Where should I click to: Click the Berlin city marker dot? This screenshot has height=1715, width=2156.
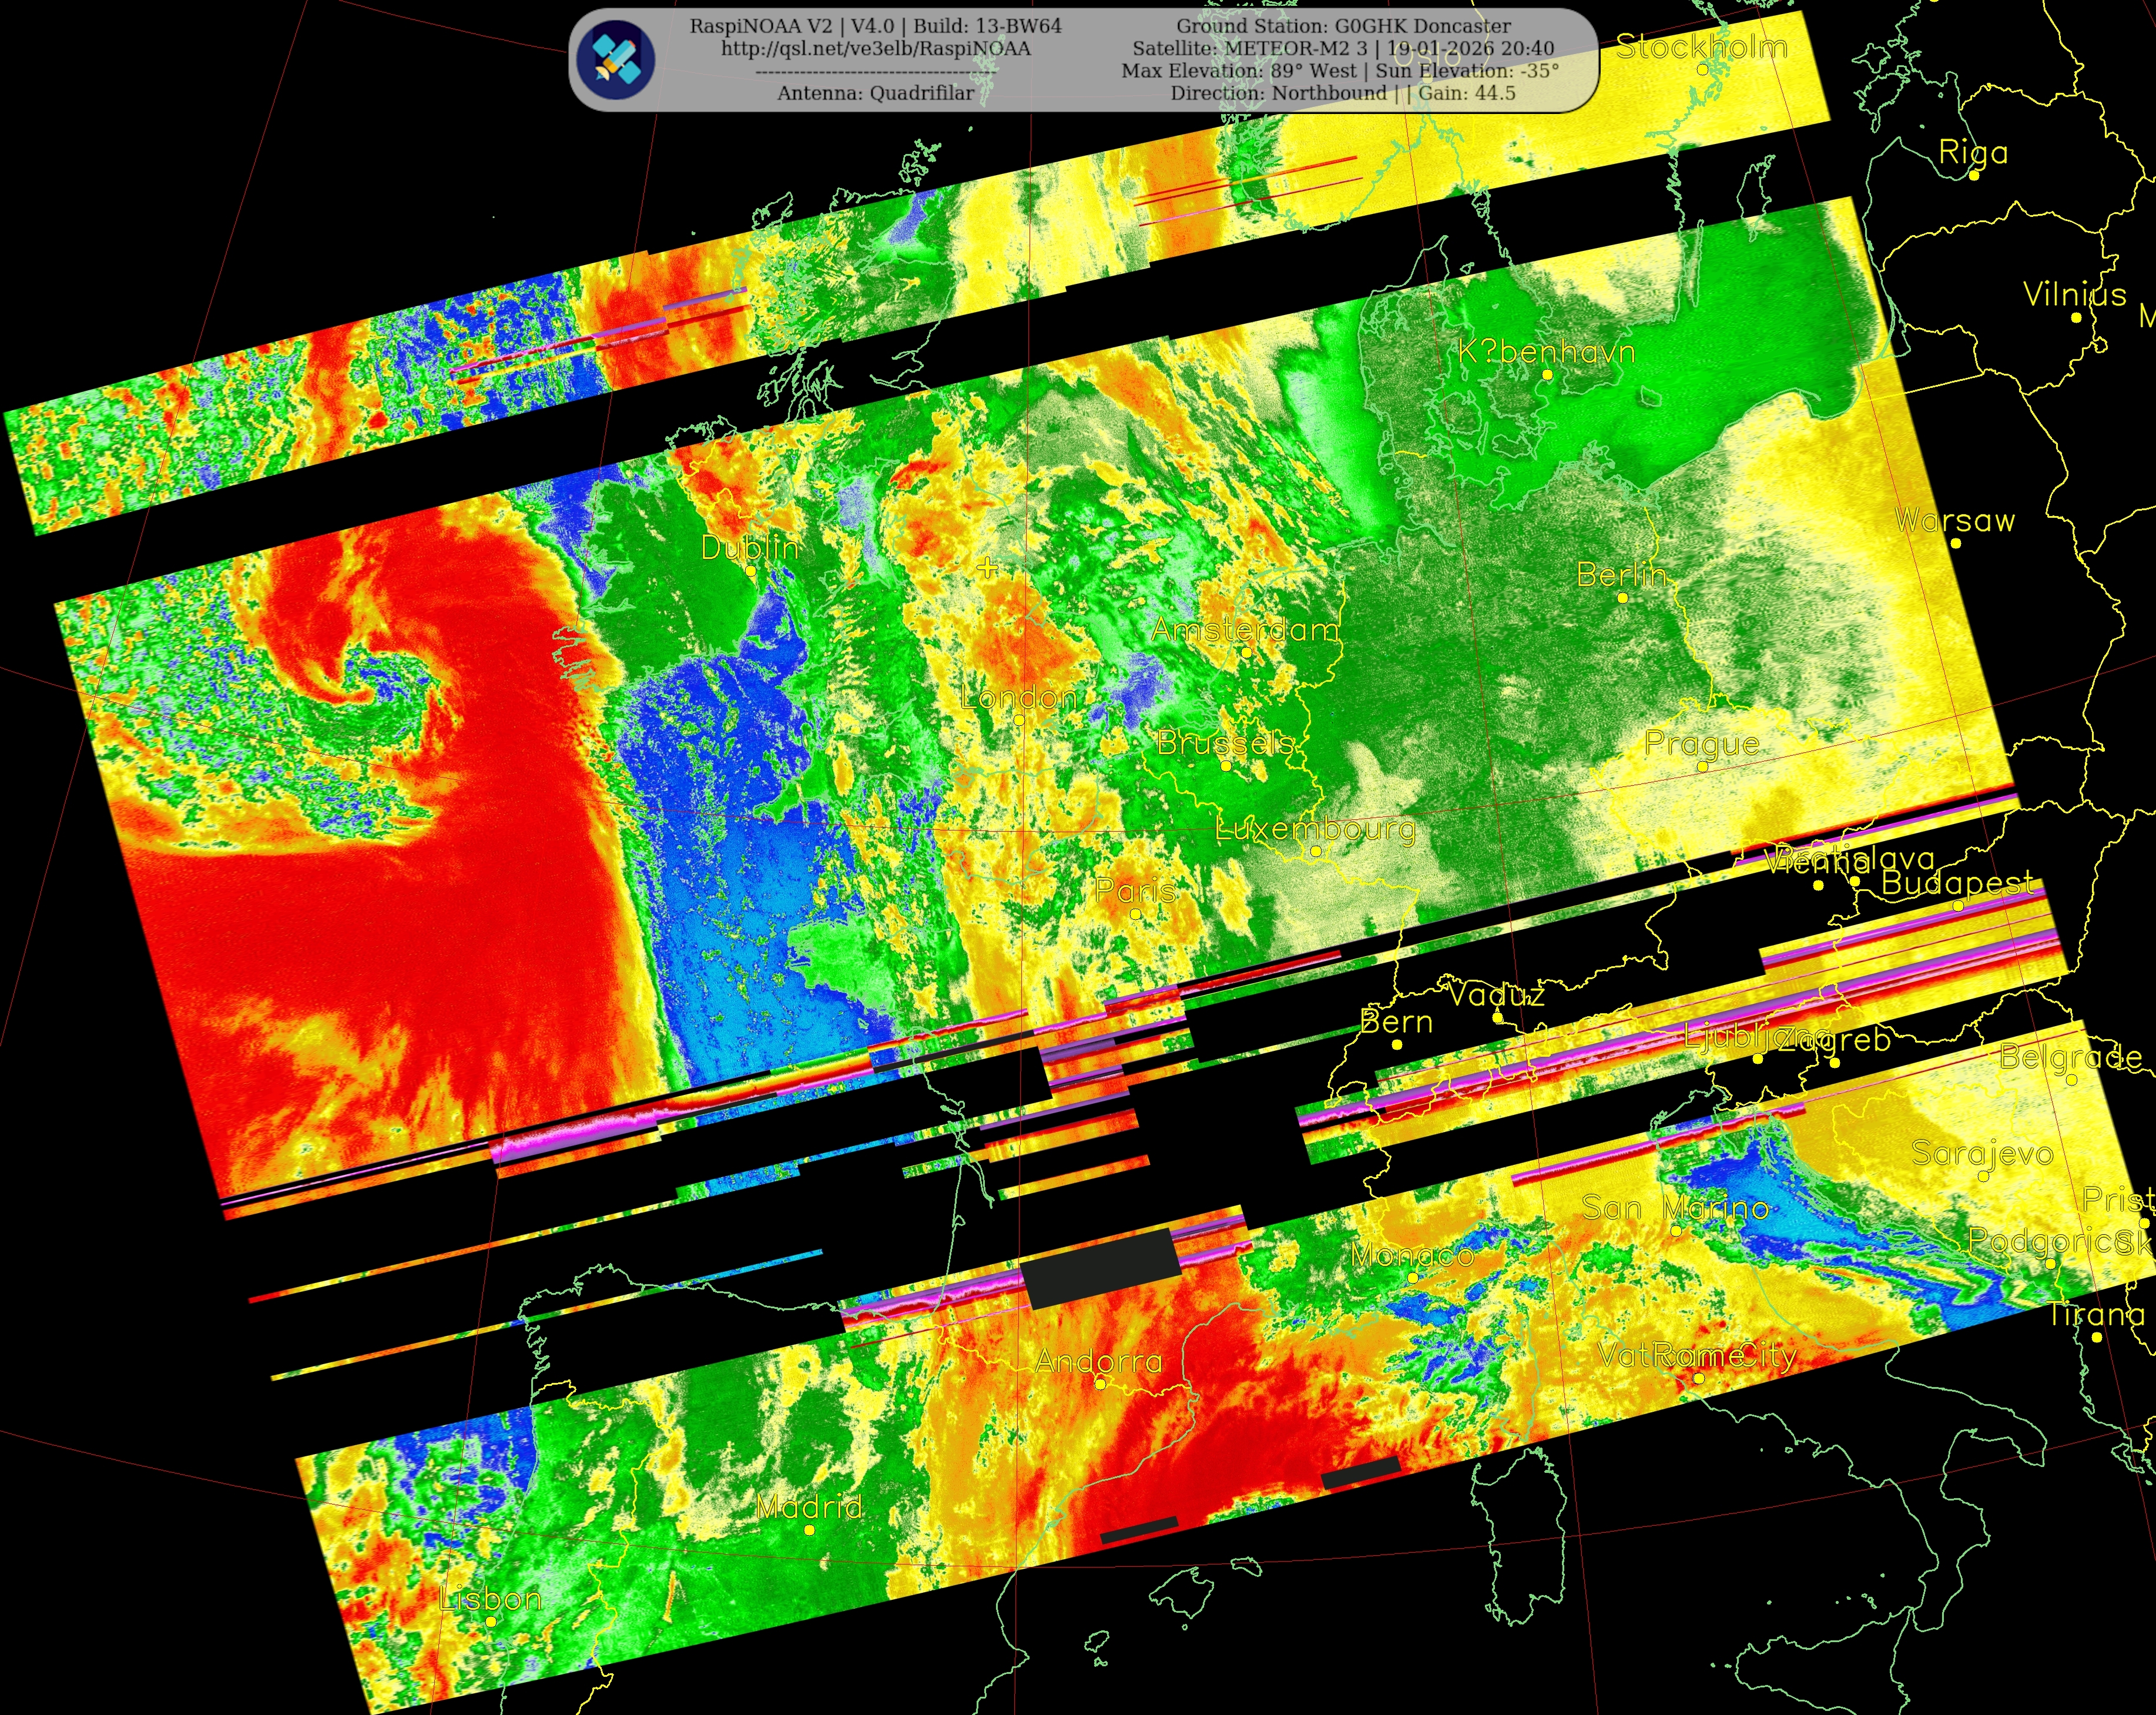[1622, 598]
